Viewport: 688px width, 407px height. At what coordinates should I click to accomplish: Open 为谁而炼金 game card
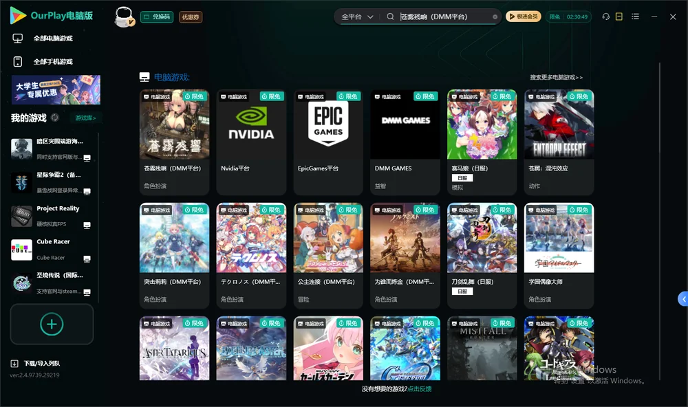(405, 256)
